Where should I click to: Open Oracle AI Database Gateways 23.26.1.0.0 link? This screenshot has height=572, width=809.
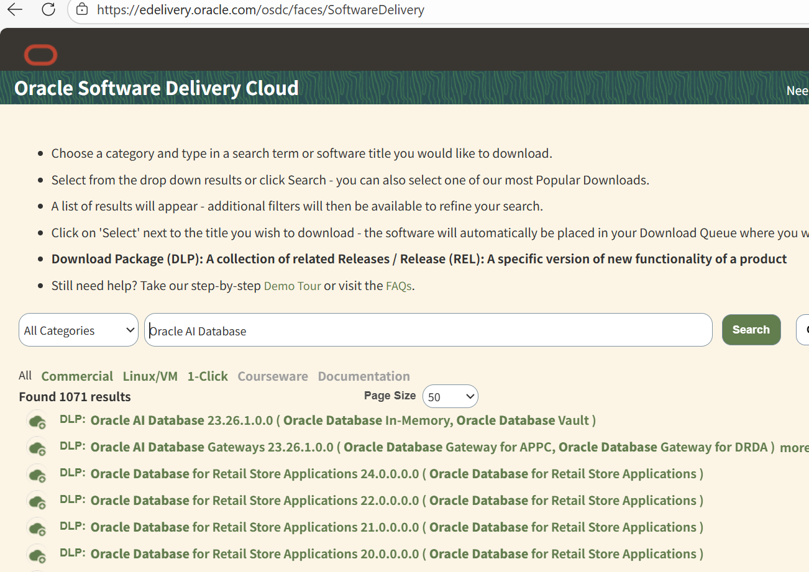pos(432,447)
